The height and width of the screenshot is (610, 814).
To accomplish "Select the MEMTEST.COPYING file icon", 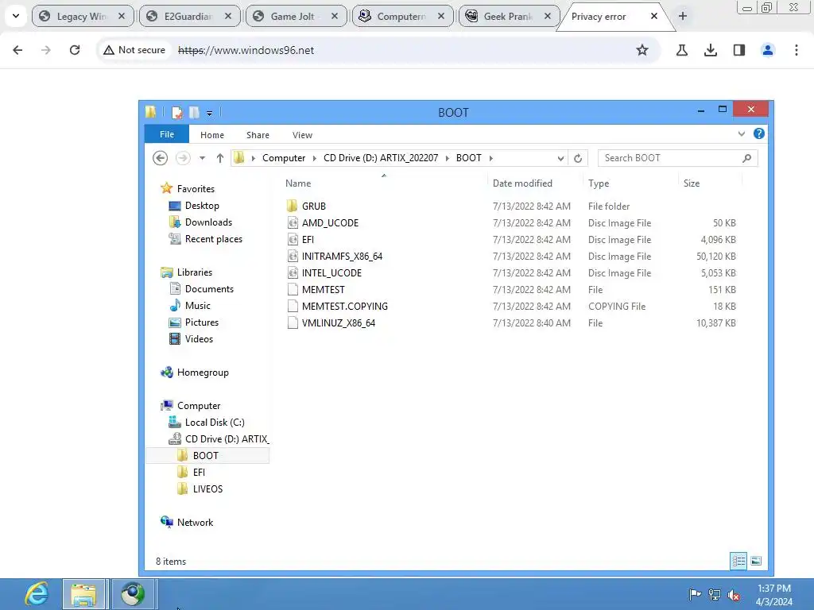I will click(x=293, y=306).
